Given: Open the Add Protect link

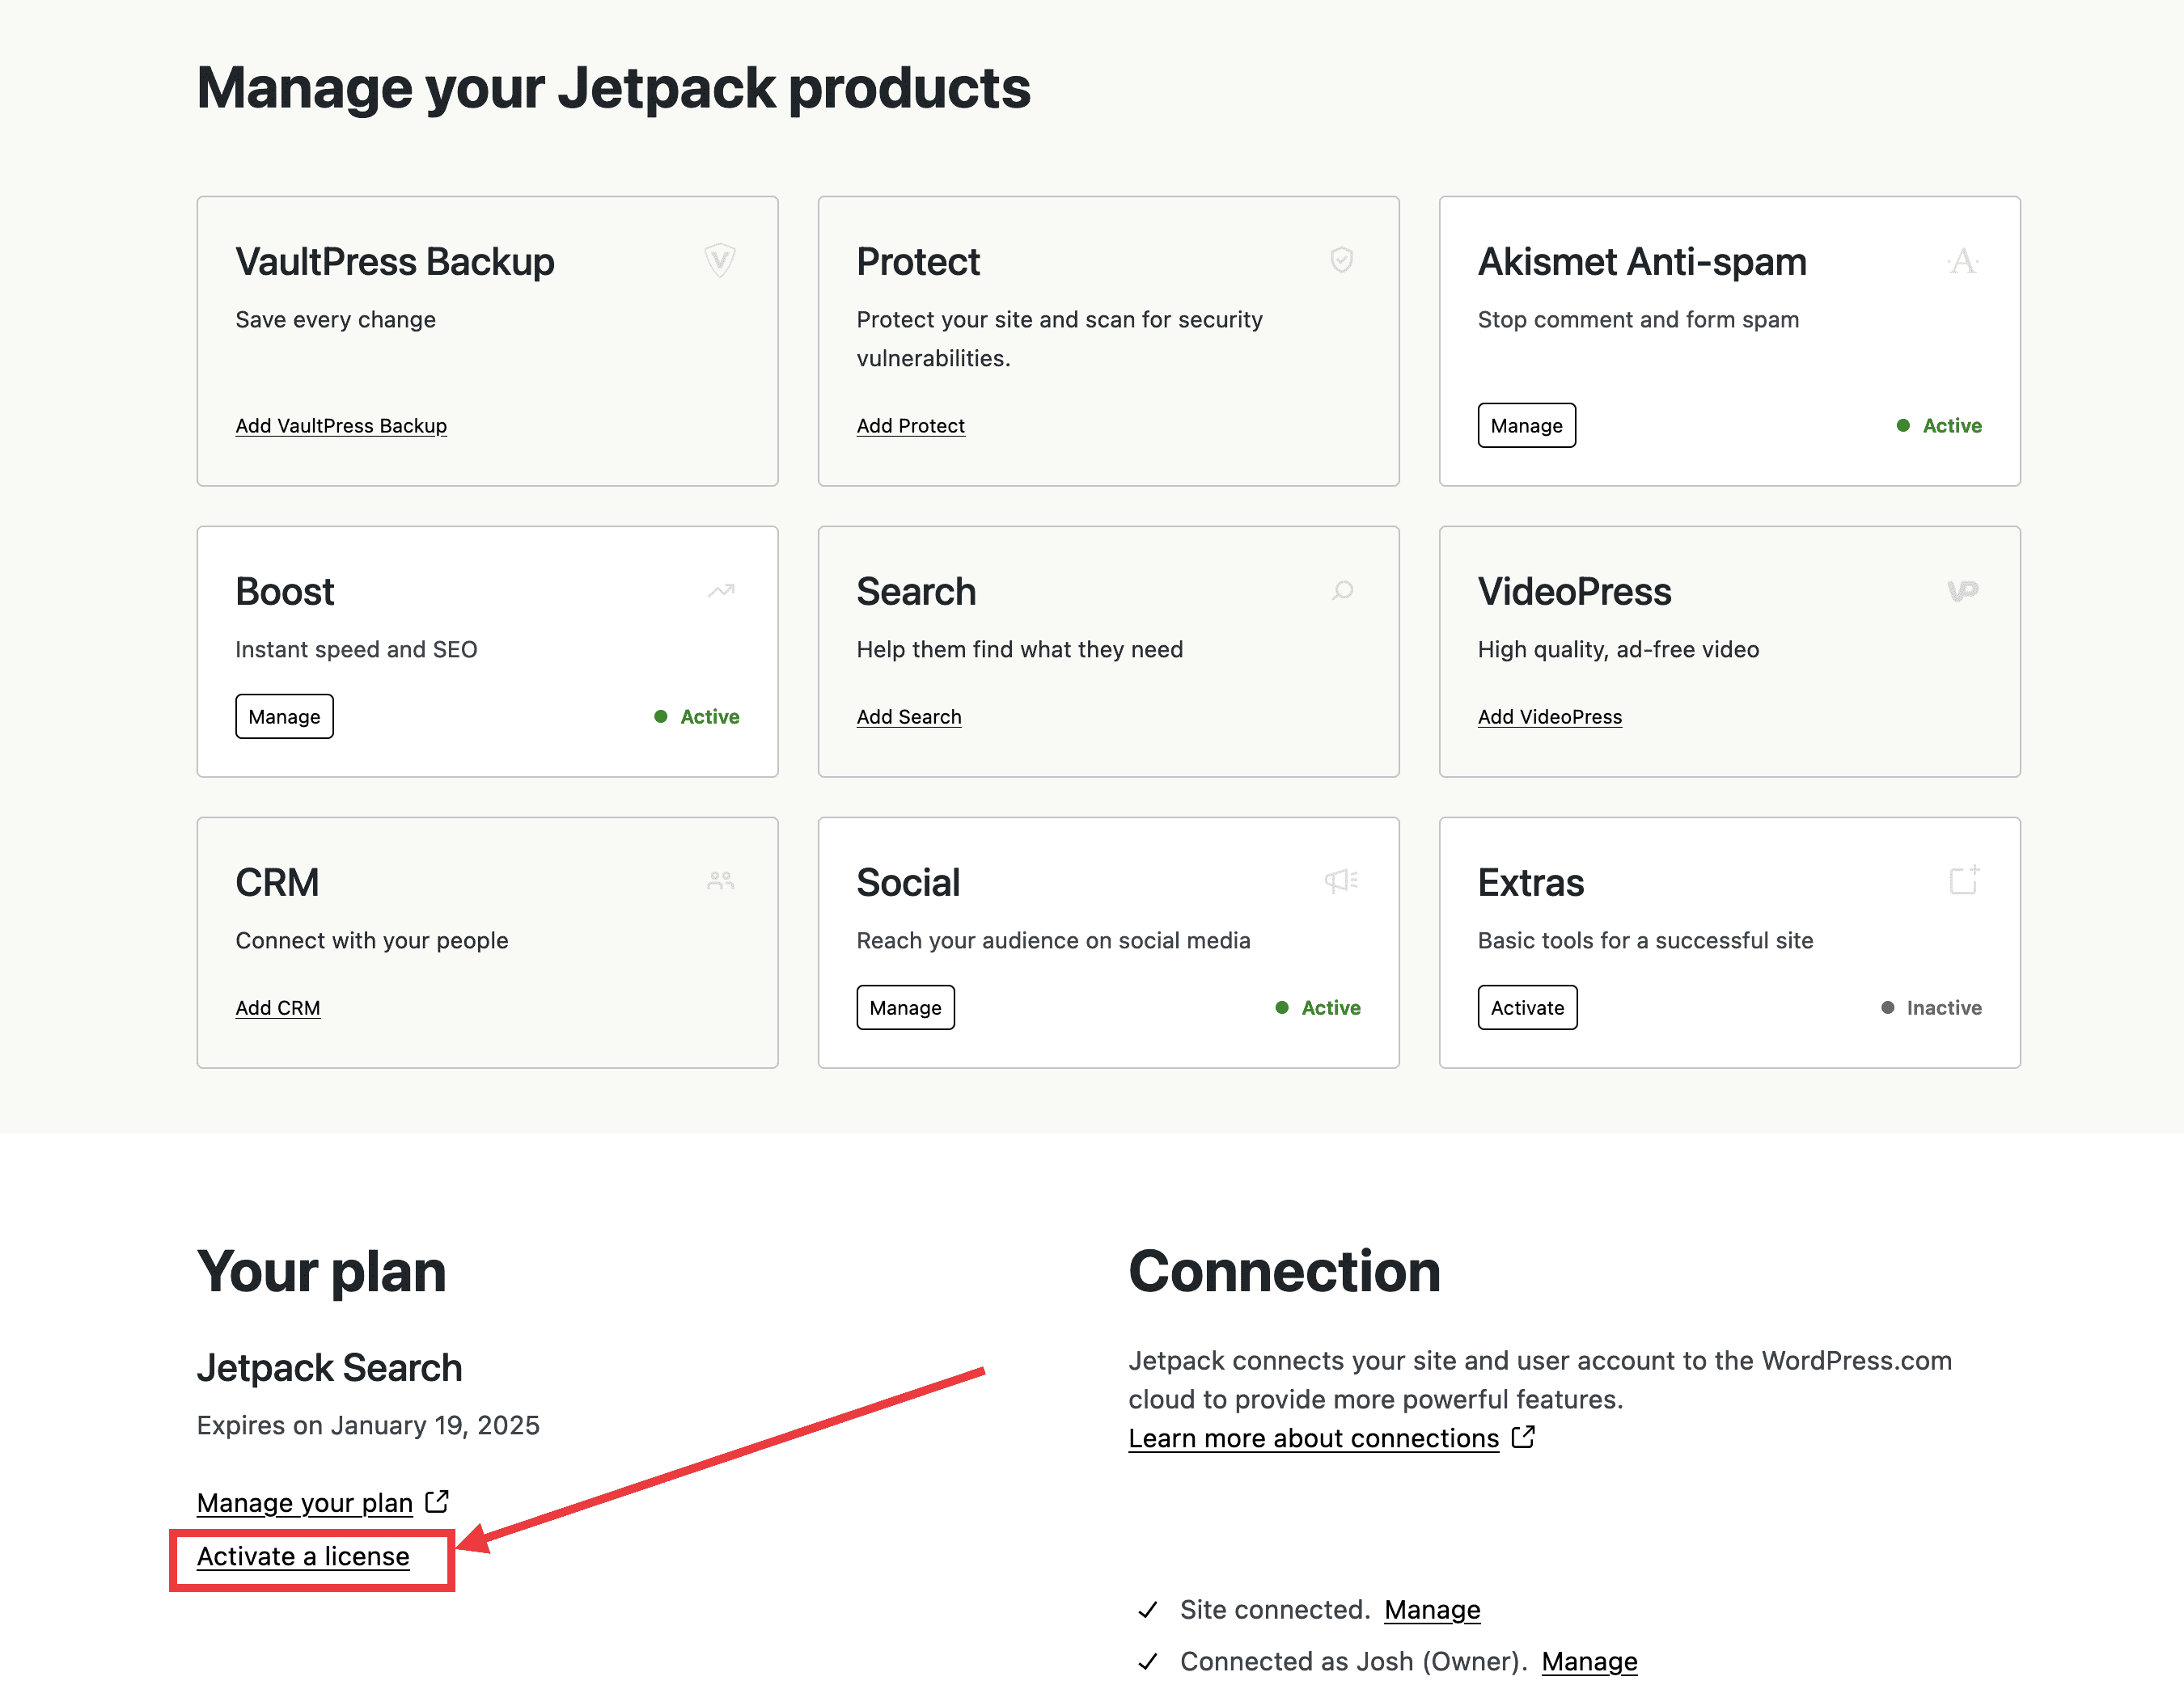Looking at the screenshot, I should [x=910, y=426].
